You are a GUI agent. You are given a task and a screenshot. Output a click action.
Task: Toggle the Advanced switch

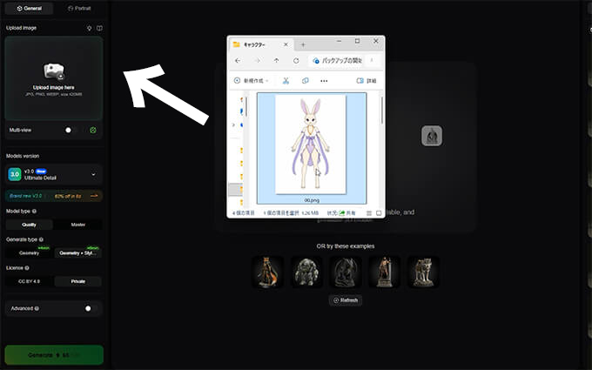point(90,308)
